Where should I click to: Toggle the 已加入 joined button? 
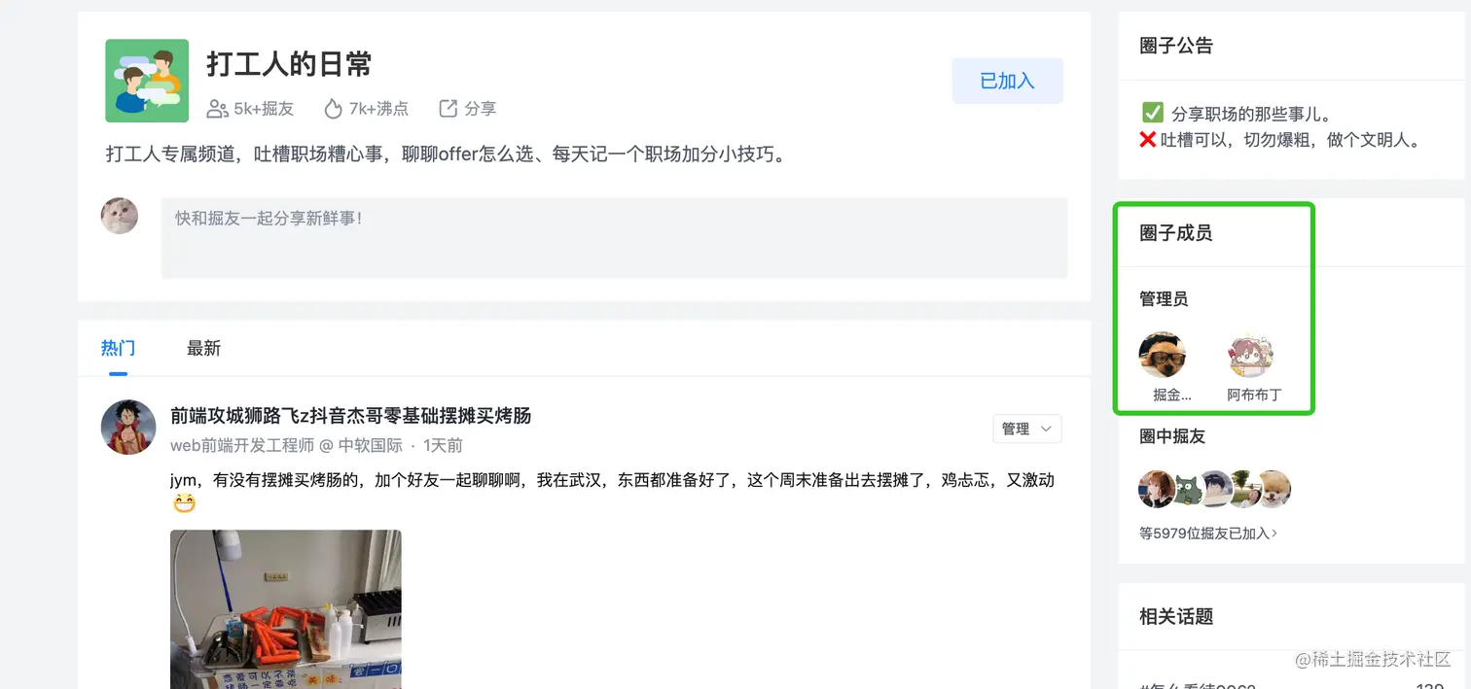pyautogui.click(x=1007, y=81)
